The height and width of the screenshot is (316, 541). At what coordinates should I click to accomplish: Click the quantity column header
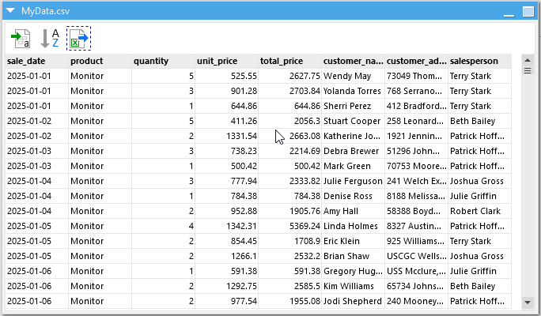[163, 61]
